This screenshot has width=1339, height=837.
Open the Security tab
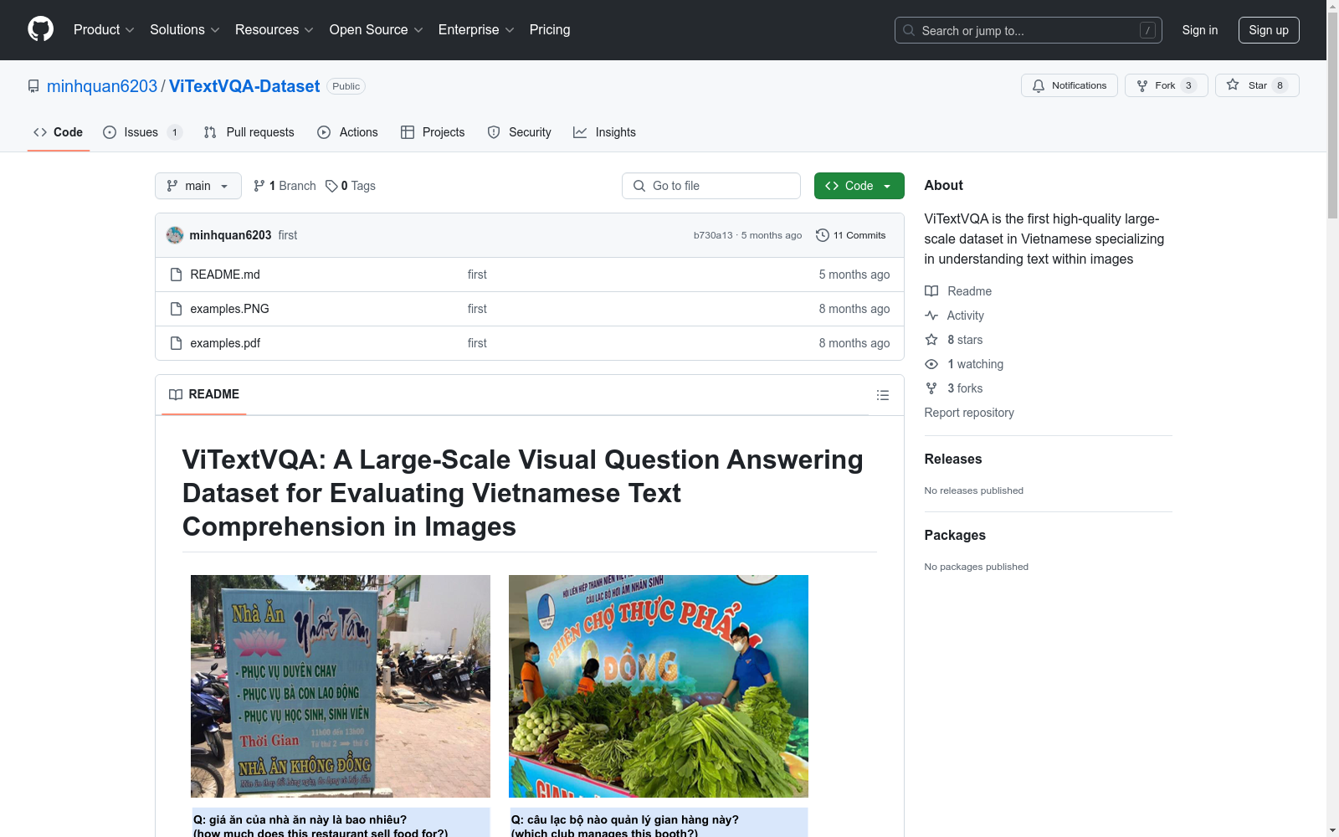[x=519, y=132]
